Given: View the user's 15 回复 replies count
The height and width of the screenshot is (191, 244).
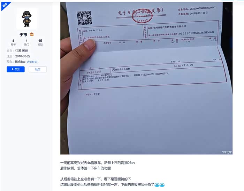Looking at the screenshot, I should click(40, 42).
